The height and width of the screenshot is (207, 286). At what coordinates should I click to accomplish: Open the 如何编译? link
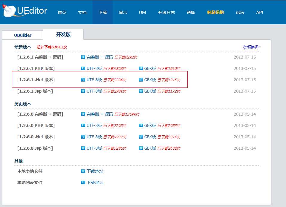coord(251,47)
